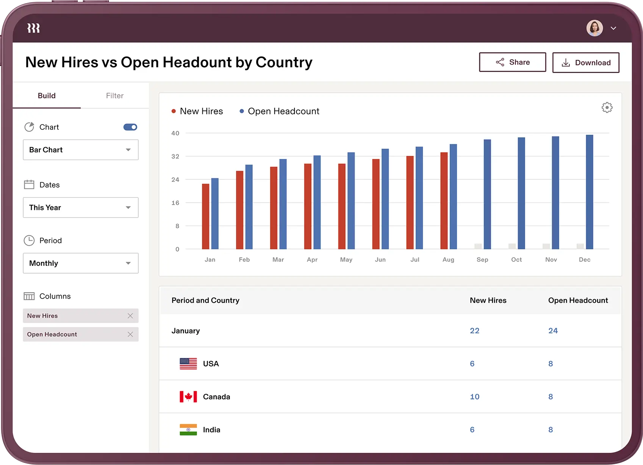
Task: Click the Share button
Action: coord(512,62)
